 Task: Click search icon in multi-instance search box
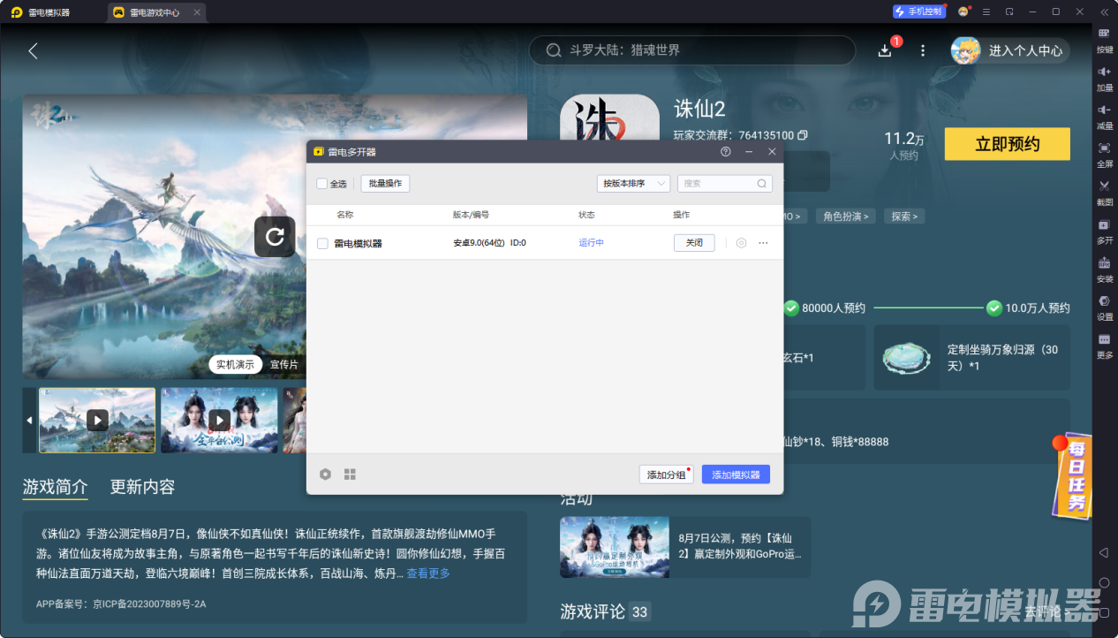coord(761,184)
